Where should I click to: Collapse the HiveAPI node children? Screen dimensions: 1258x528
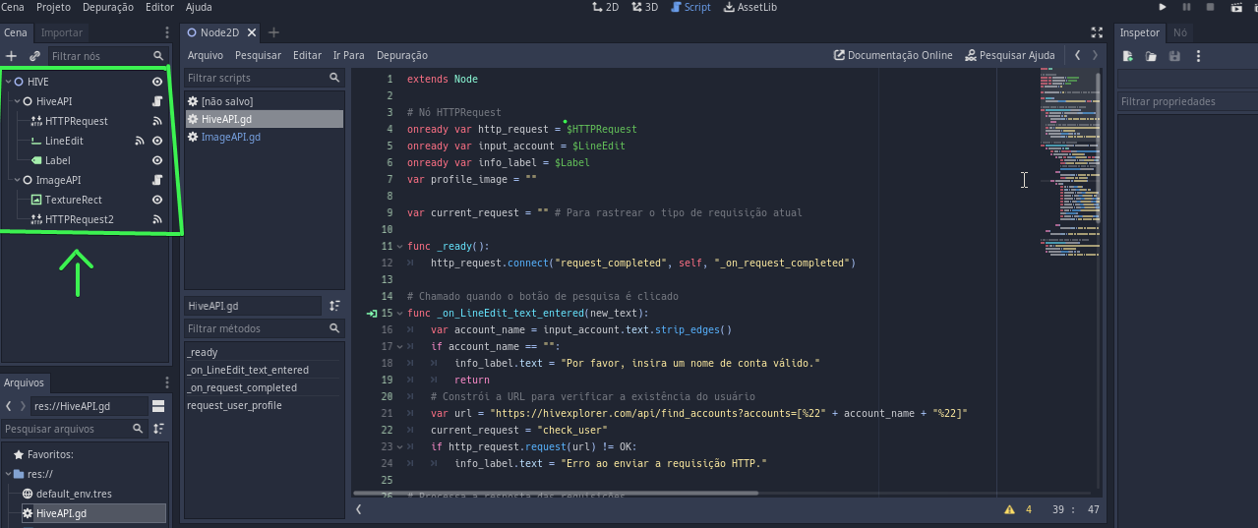pyautogui.click(x=16, y=101)
